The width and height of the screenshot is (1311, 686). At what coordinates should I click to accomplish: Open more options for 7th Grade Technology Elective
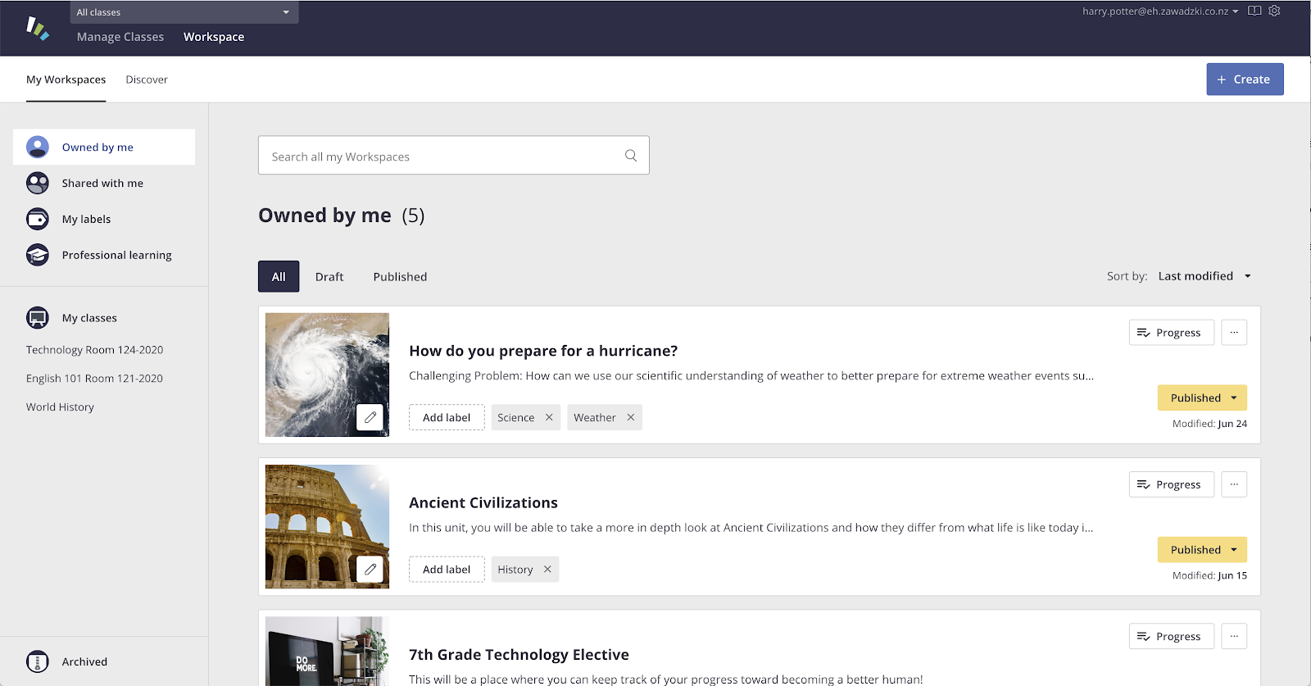pos(1234,636)
